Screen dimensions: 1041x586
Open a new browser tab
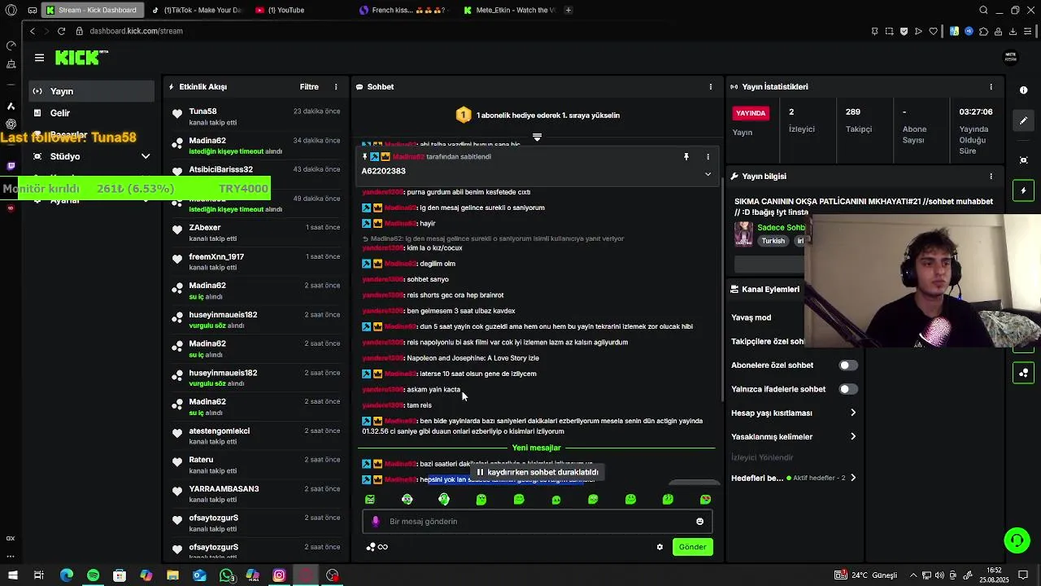coord(568,10)
